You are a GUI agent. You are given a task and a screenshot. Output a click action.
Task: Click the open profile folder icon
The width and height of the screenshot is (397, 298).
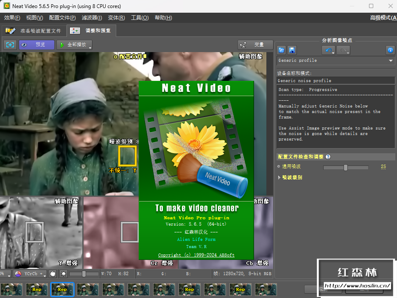coord(282,50)
